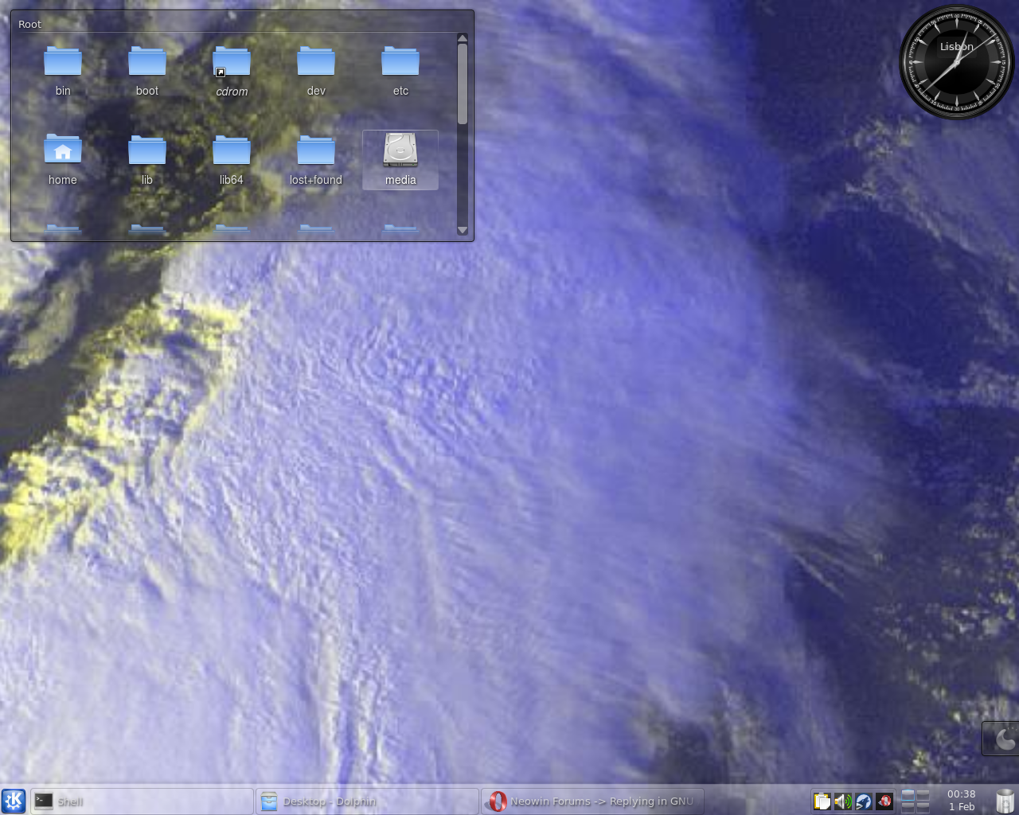The image size is (1019, 815).
Task: Click scroll-up arrow in Root folder view
Action: (463, 38)
